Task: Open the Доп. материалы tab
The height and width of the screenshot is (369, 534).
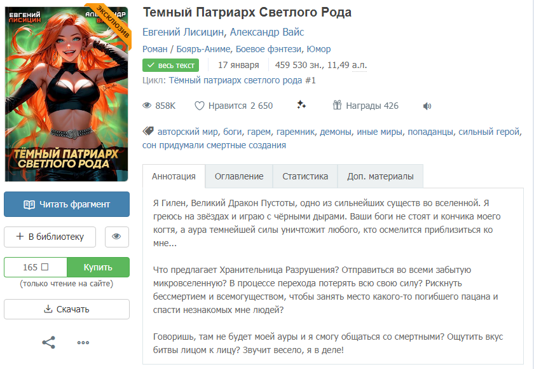Action: coord(380,176)
